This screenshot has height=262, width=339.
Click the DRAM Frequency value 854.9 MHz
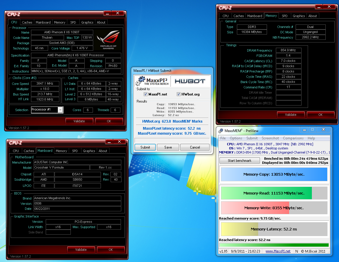click(289, 50)
